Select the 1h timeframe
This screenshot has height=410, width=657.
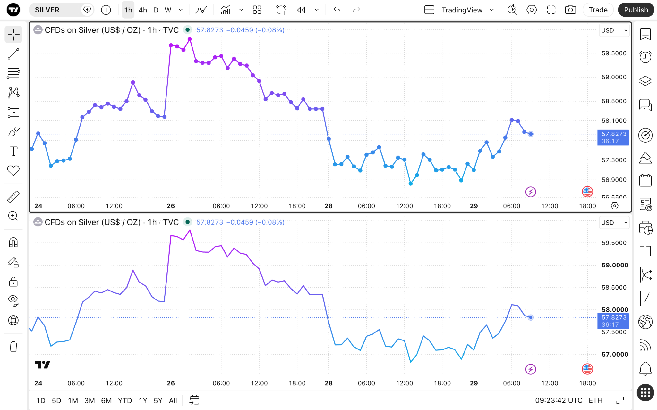click(x=128, y=10)
